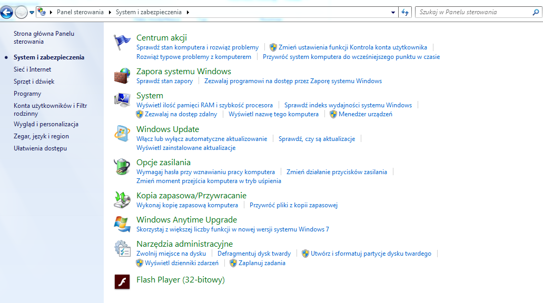Open Flash Player (32-bitowy) heading
This screenshot has width=543, height=303.
(181, 279)
